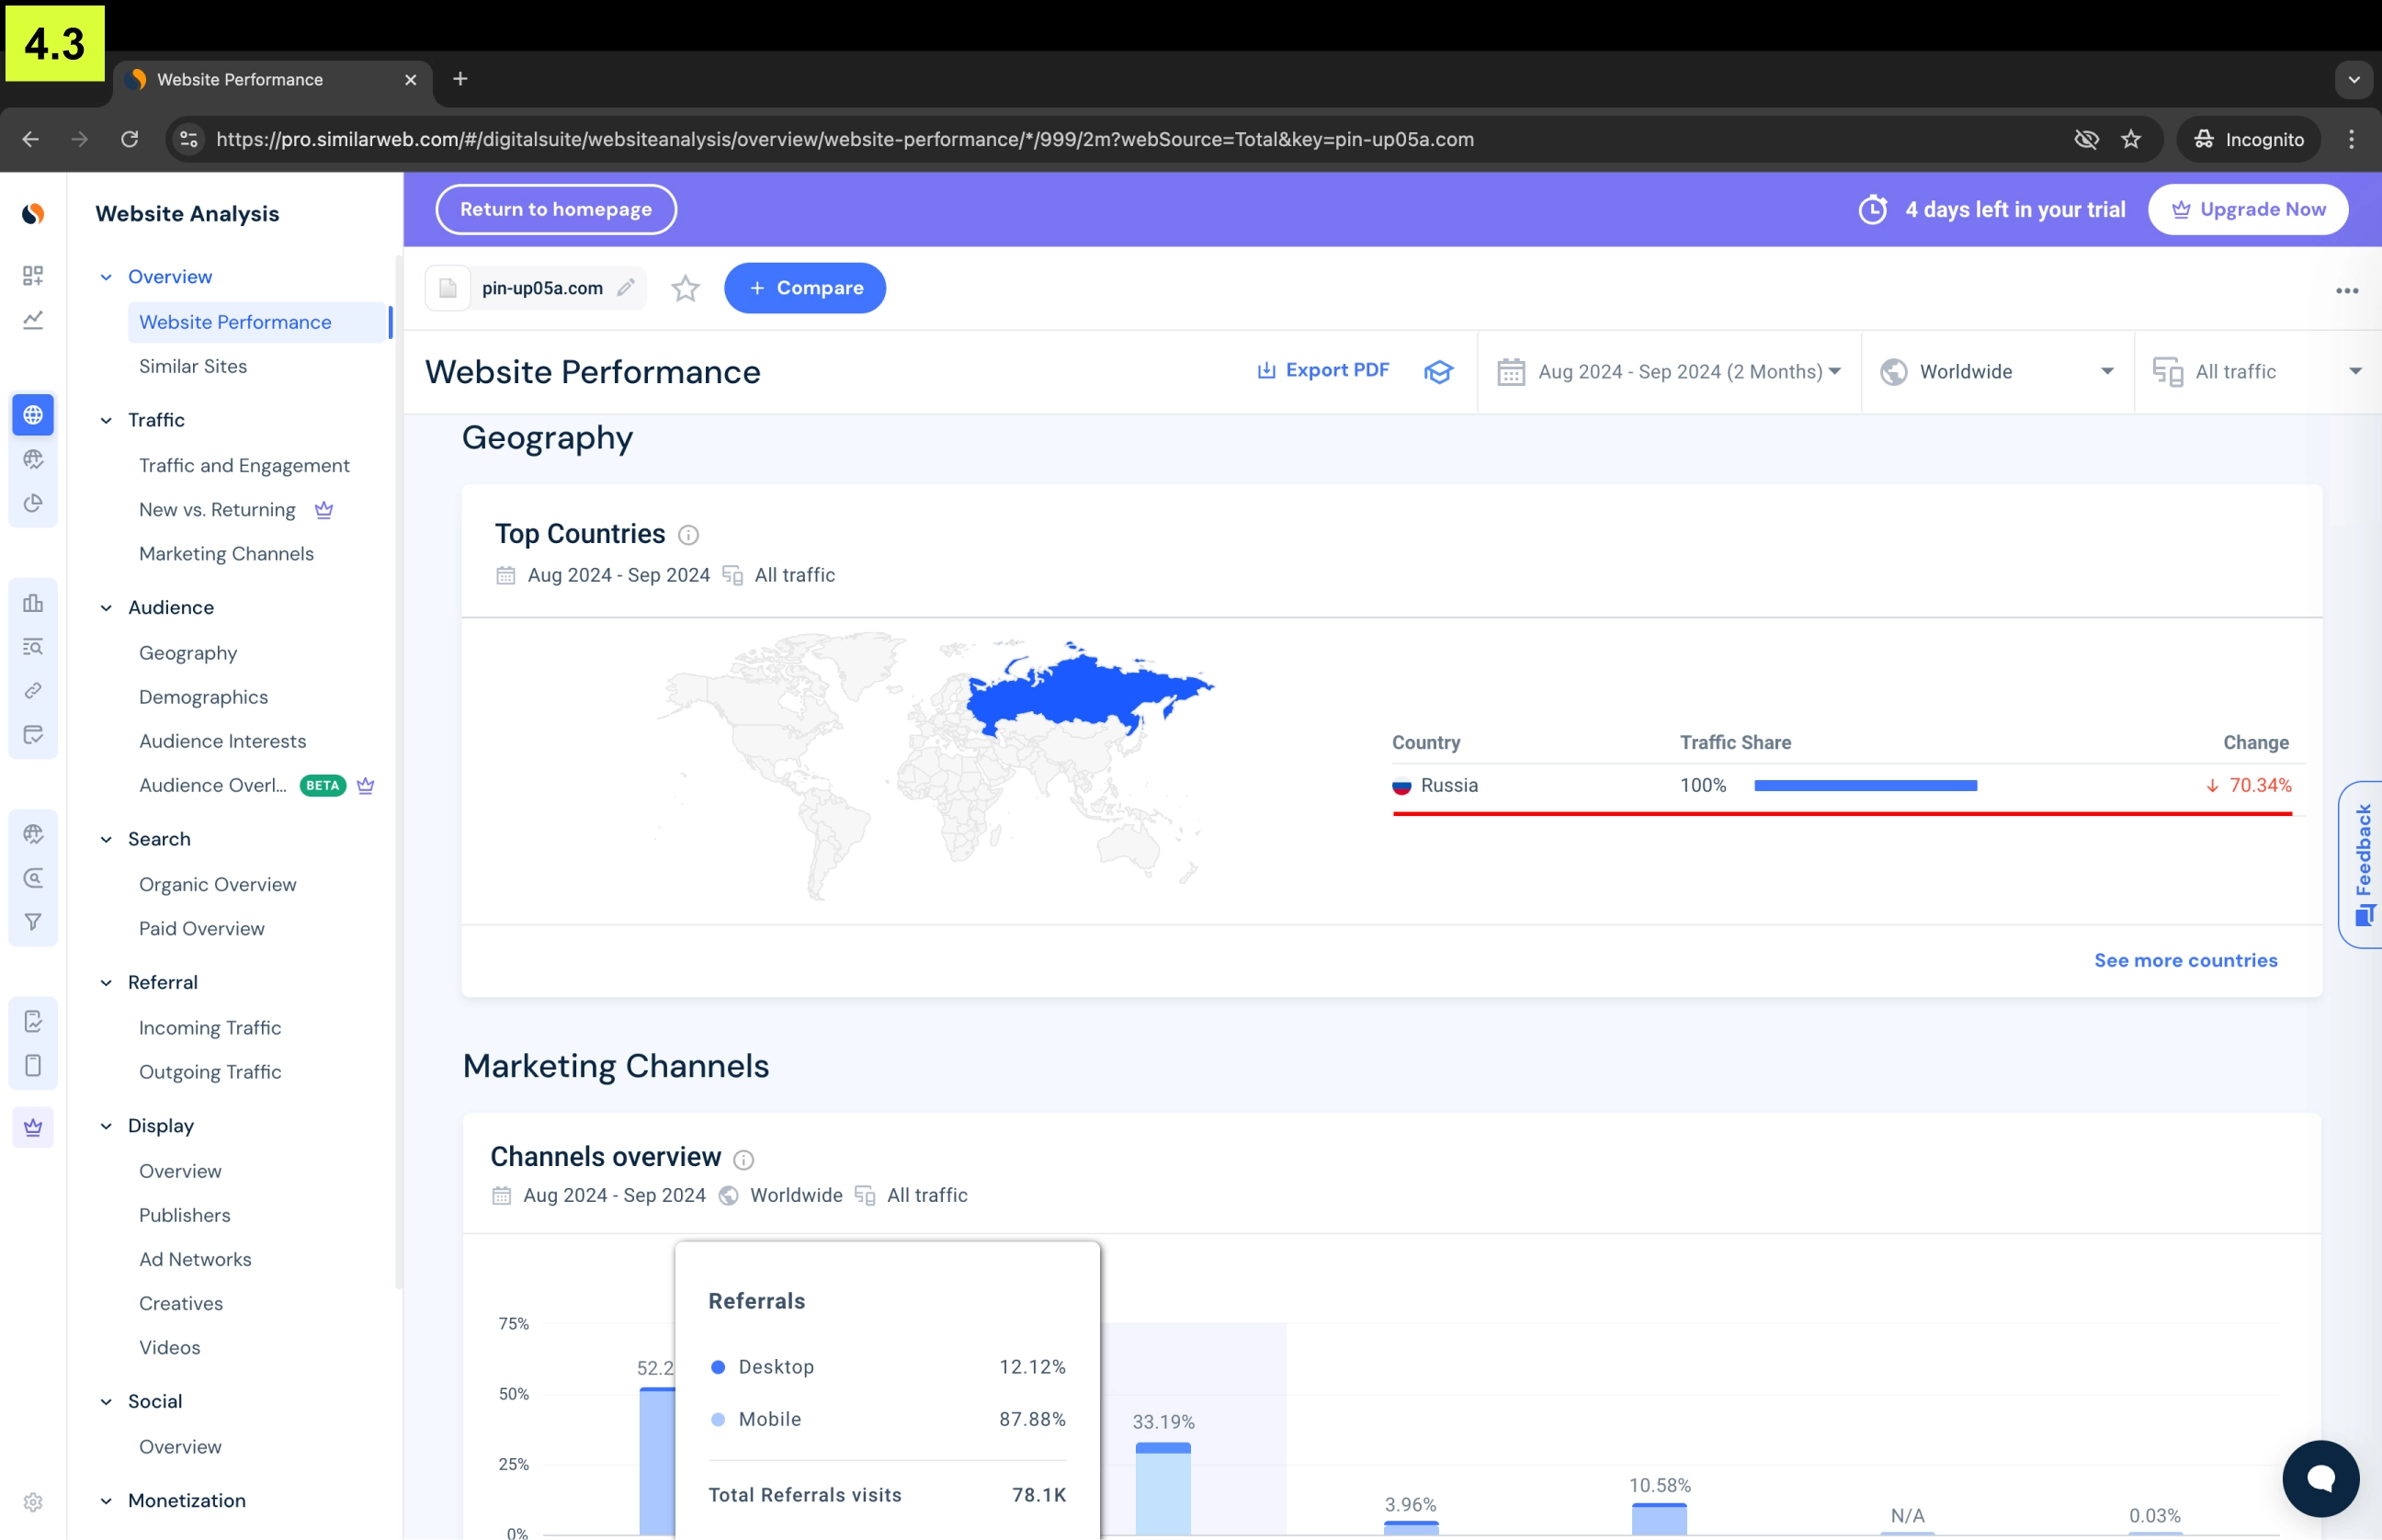Click the favorite star next to pin-up05a.com
2382x1540 pixels.
point(685,289)
